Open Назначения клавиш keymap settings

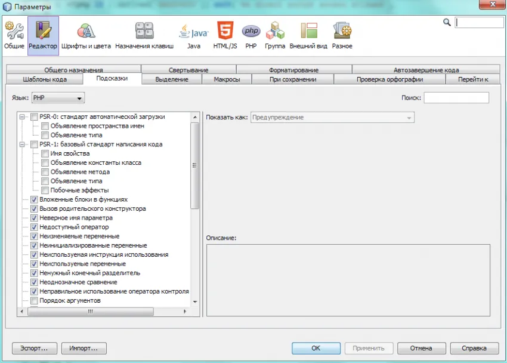pos(144,35)
